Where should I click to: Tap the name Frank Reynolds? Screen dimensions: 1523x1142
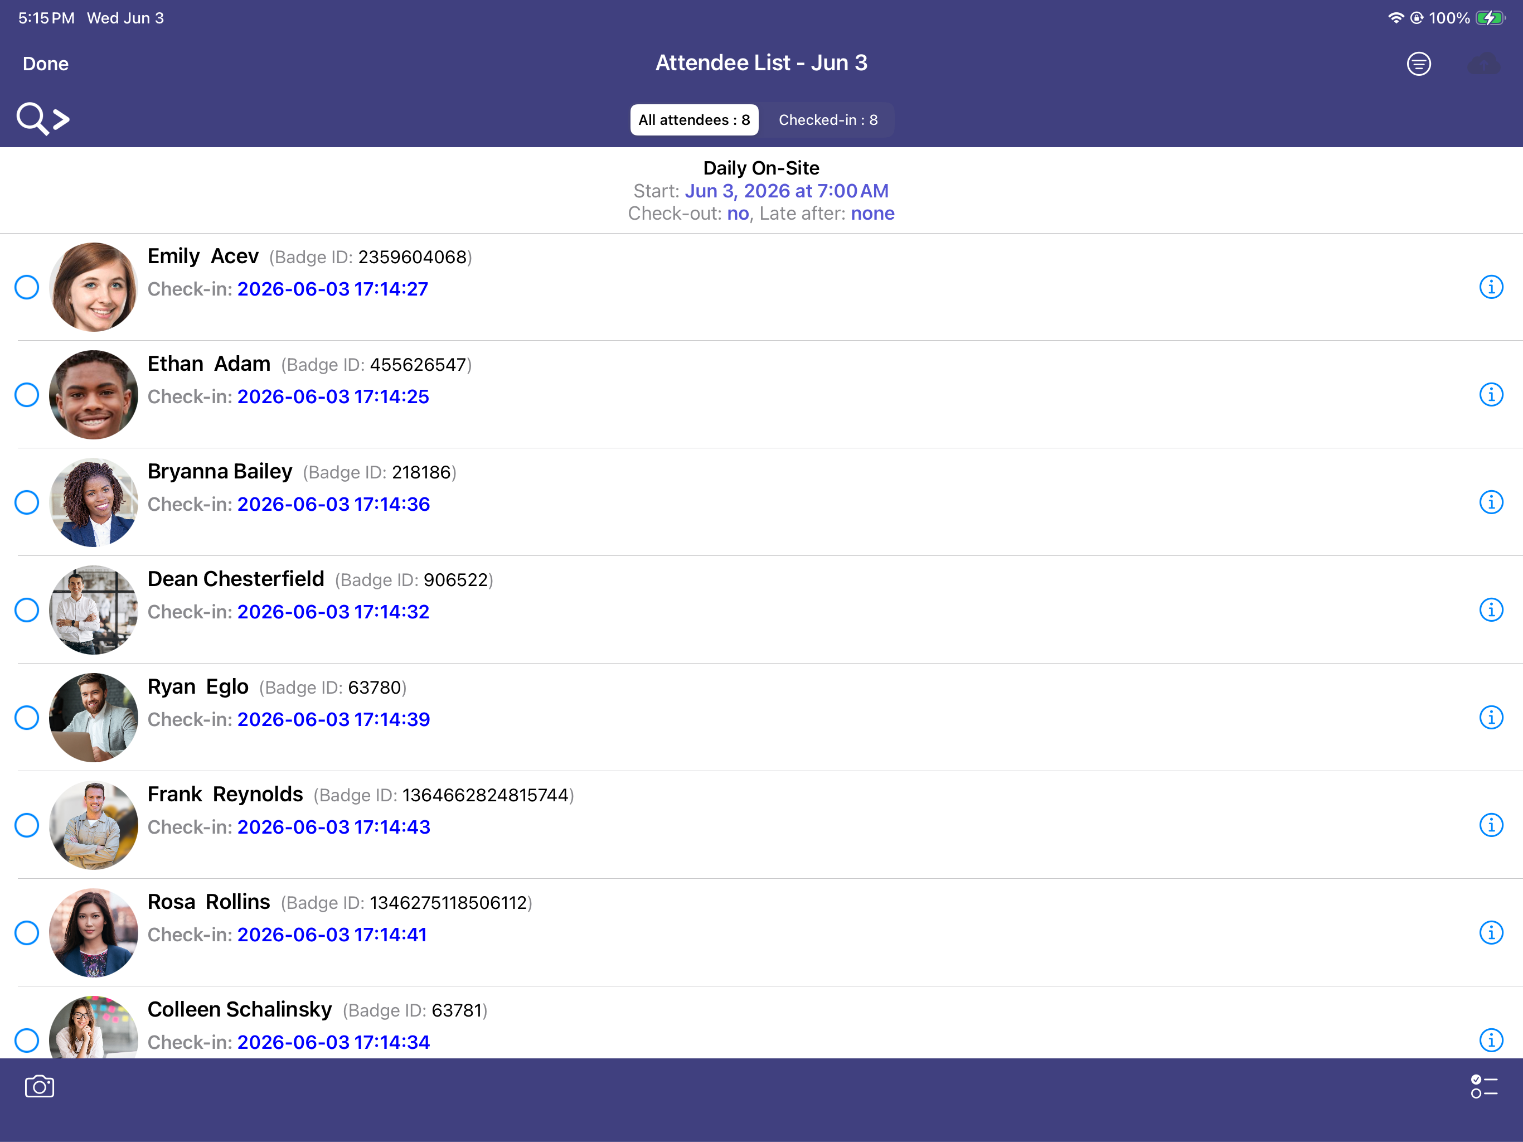[225, 794]
